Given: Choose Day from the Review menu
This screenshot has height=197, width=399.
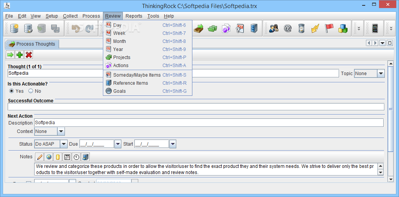Looking at the screenshot, I should point(147,25).
